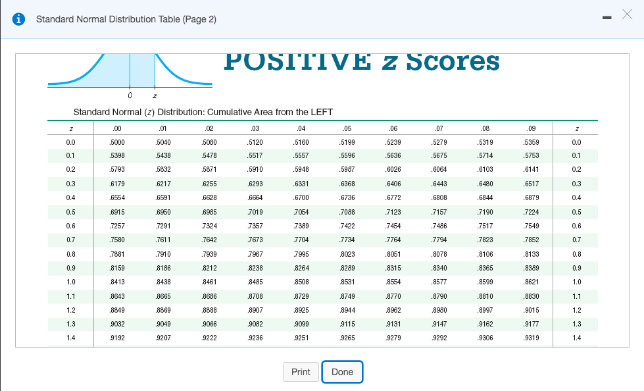
Task: Click the table value '.5871'
Action: coord(209,169)
